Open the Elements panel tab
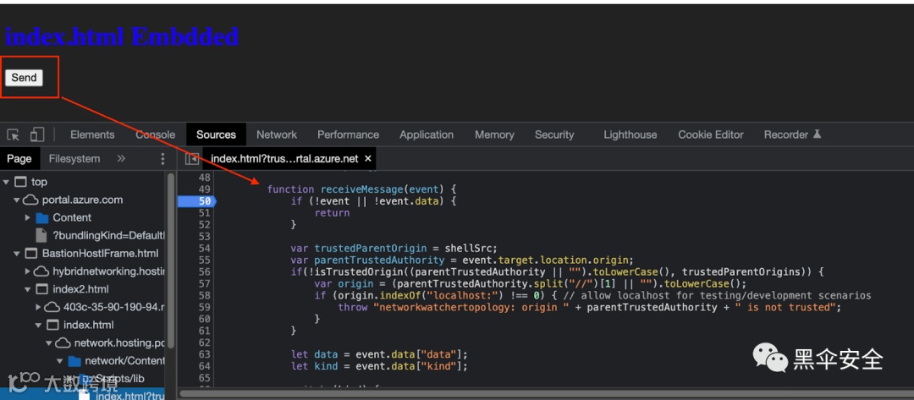This screenshot has height=400, width=914. pos(92,134)
